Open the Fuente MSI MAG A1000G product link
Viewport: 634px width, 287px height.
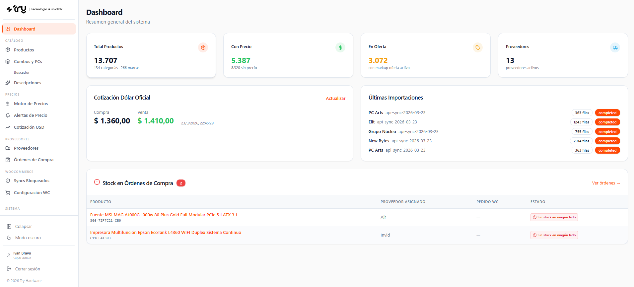point(164,215)
